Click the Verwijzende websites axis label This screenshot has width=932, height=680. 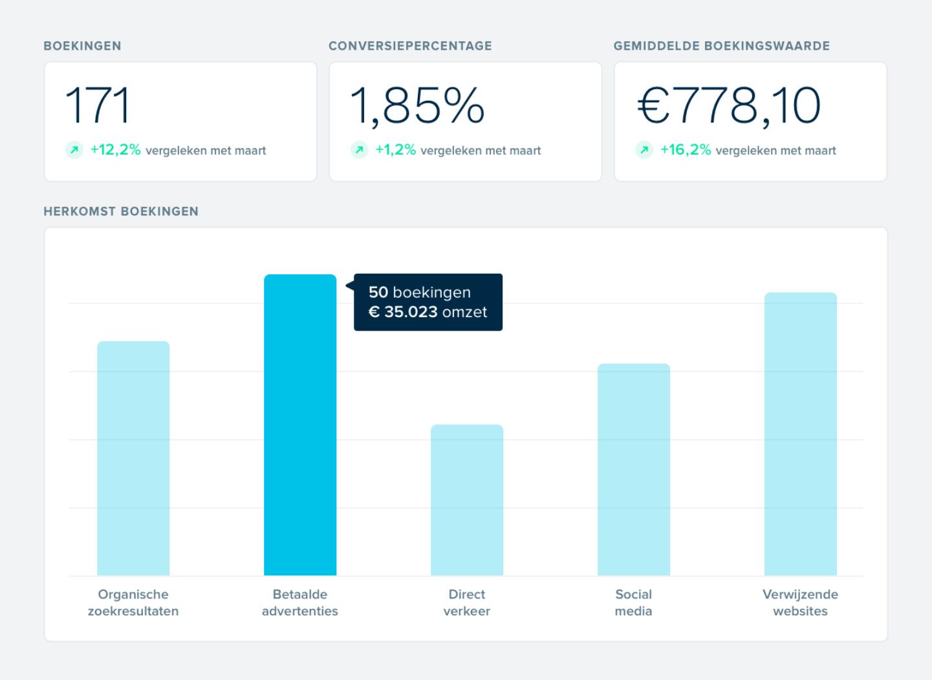(800, 602)
